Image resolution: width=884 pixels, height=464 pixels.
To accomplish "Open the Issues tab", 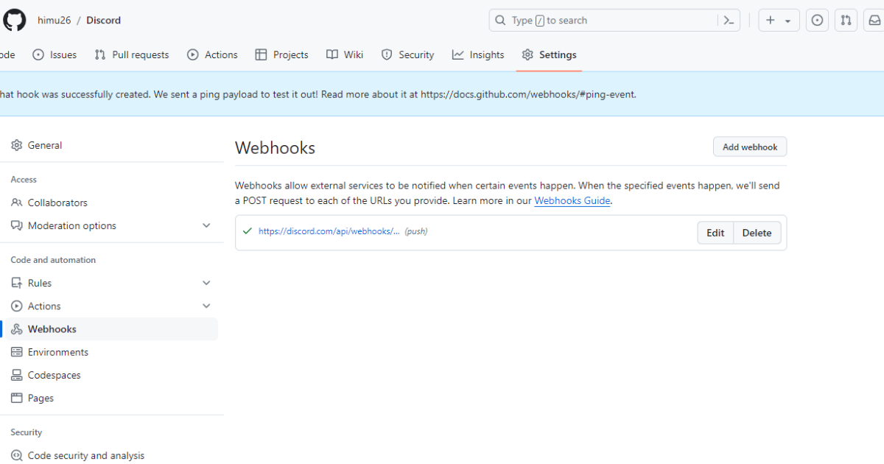I will pos(55,55).
